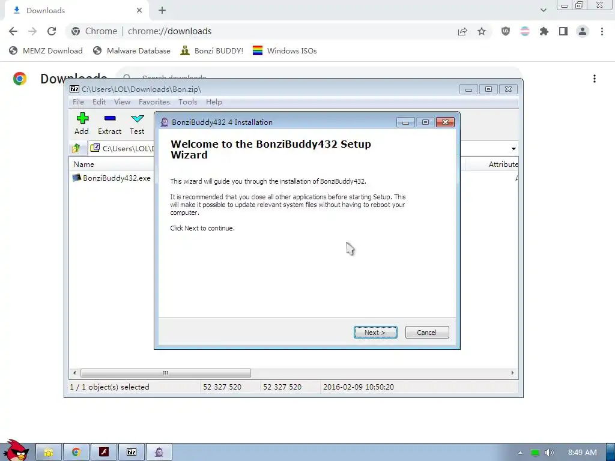Image resolution: width=615 pixels, height=461 pixels.
Task: Click the Extract tool in 7-Zip
Action: (109, 124)
